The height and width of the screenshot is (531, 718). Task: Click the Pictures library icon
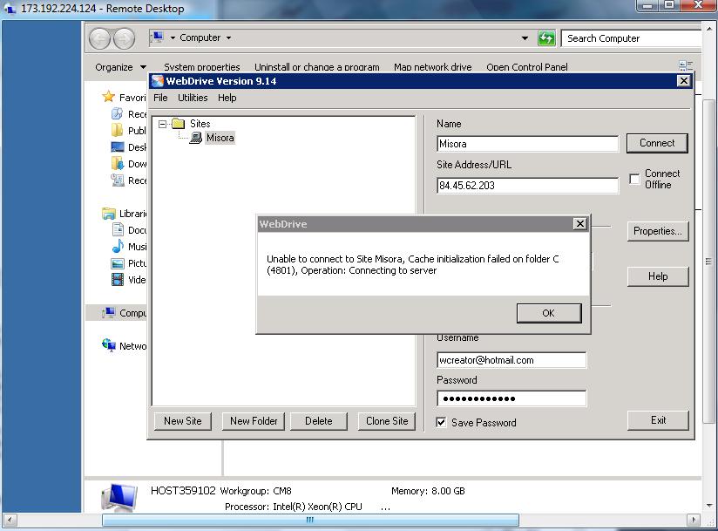pyautogui.click(x=118, y=263)
